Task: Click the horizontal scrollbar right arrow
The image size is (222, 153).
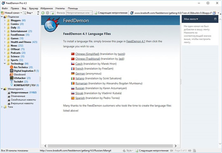Action: tap(176, 146)
